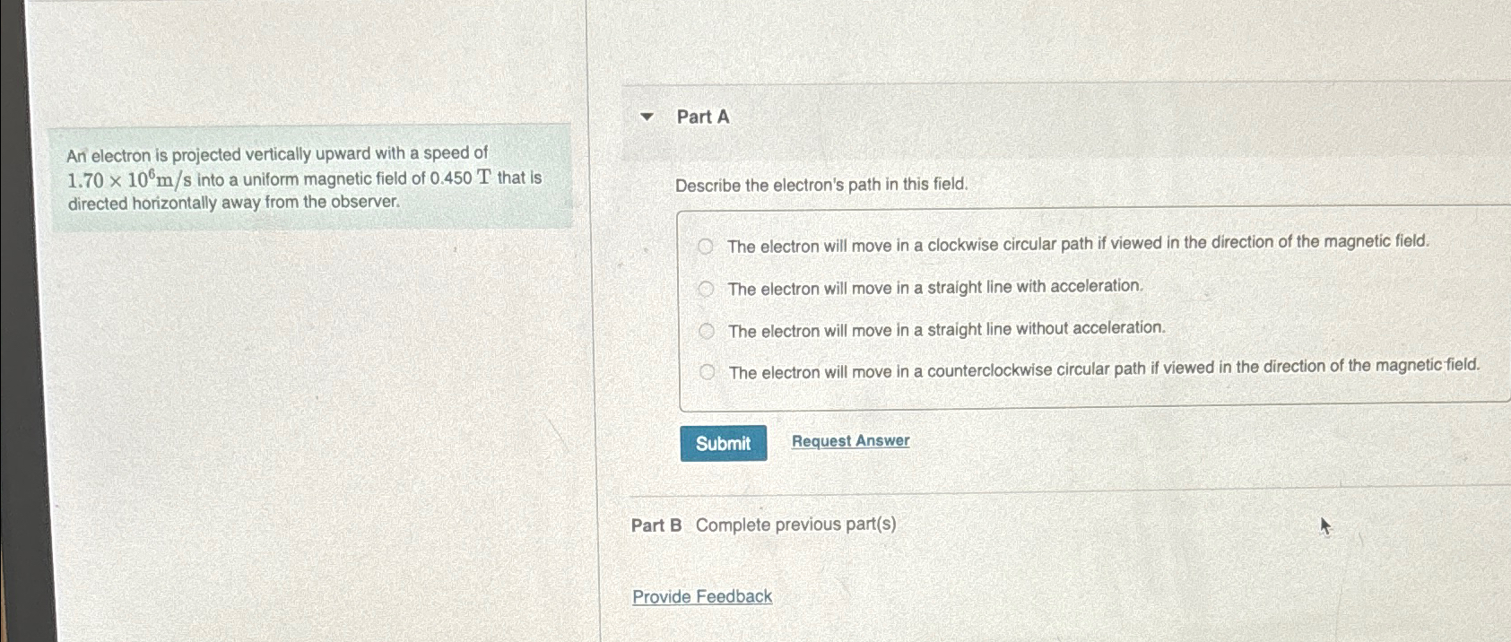Click the second answer choice text
1511x642 pixels.
(x=934, y=287)
